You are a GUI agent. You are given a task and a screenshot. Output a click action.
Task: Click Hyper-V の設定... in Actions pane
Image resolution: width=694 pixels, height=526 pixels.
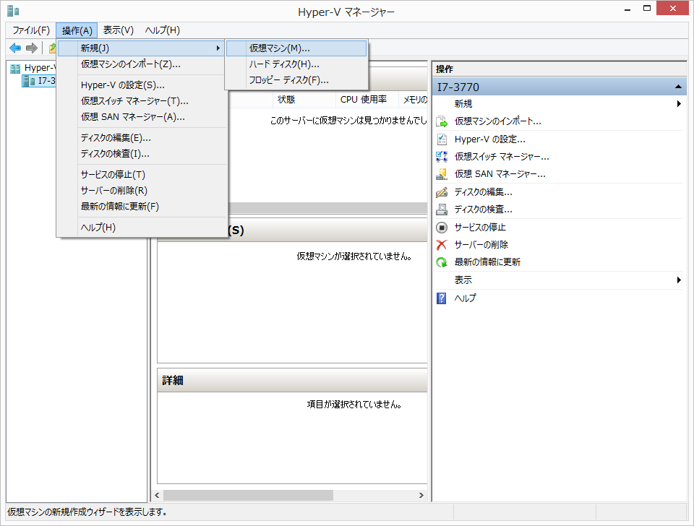pyautogui.click(x=489, y=139)
